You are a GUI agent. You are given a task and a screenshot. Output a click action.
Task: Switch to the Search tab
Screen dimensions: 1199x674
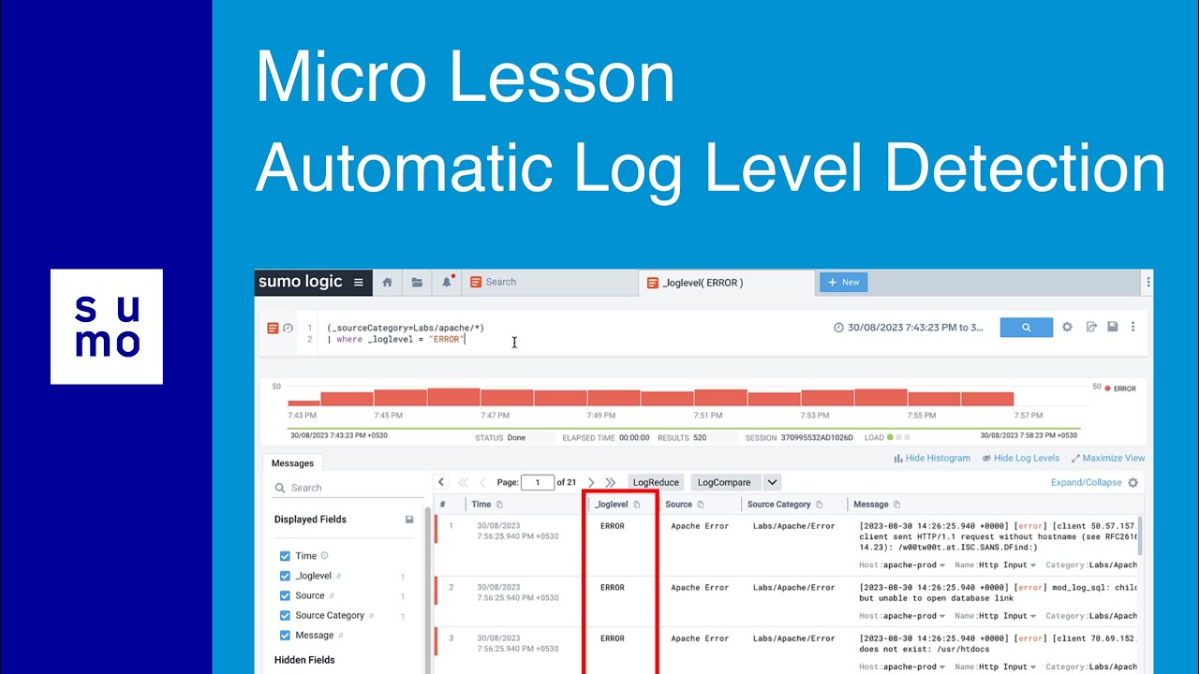click(549, 282)
